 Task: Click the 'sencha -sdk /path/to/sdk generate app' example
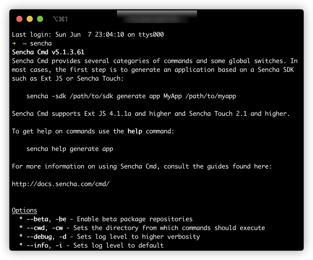[131, 96]
